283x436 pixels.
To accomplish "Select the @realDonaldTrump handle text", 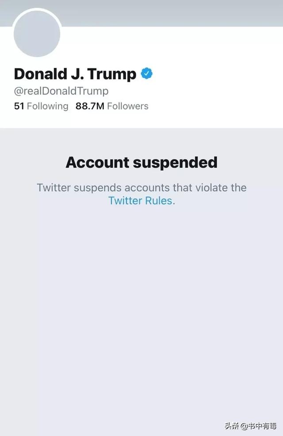I will coord(61,91).
